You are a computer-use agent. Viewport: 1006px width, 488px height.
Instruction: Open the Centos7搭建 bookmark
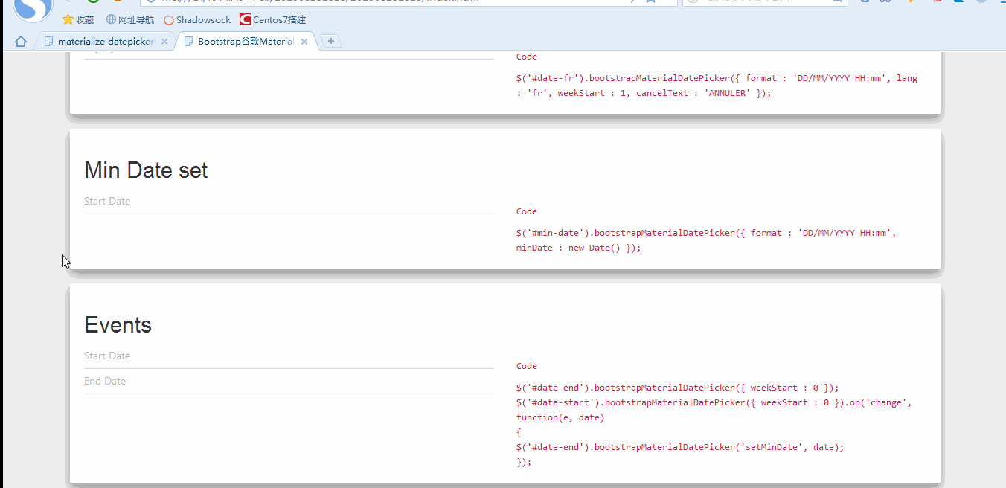[272, 20]
